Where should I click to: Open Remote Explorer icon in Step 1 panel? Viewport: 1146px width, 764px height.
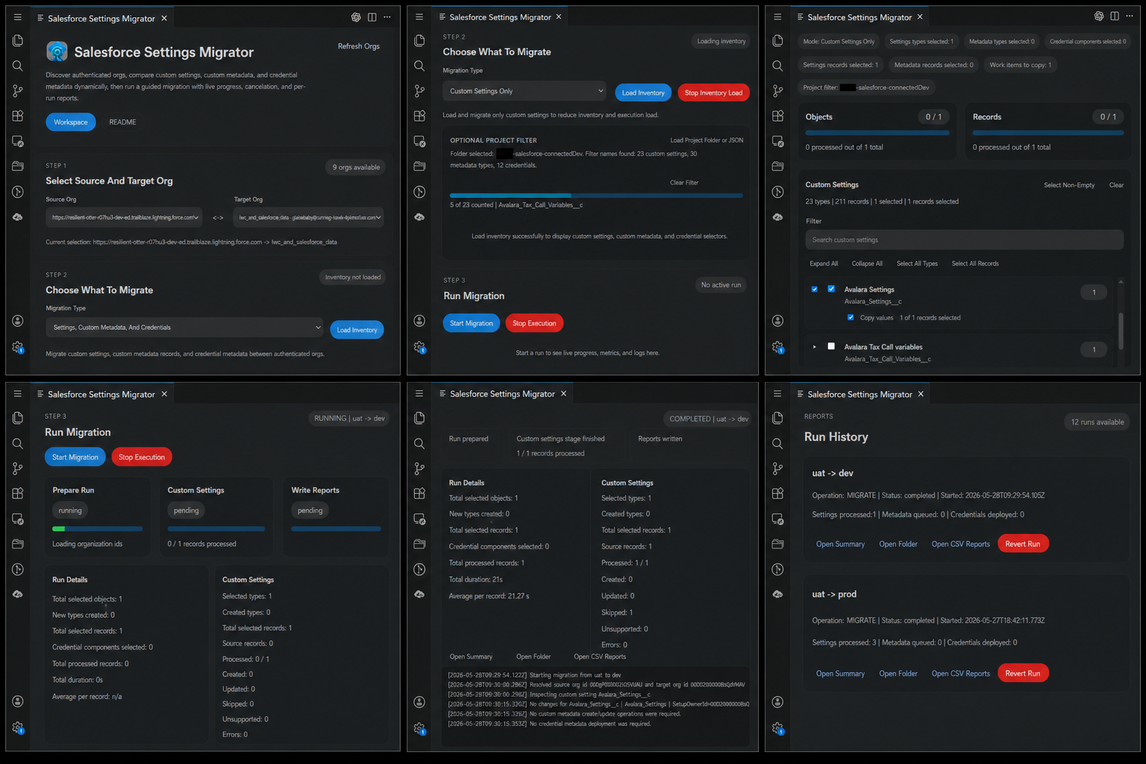[18, 141]
